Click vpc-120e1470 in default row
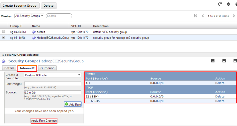The image size is (237, 126). (x=80, y=32)
